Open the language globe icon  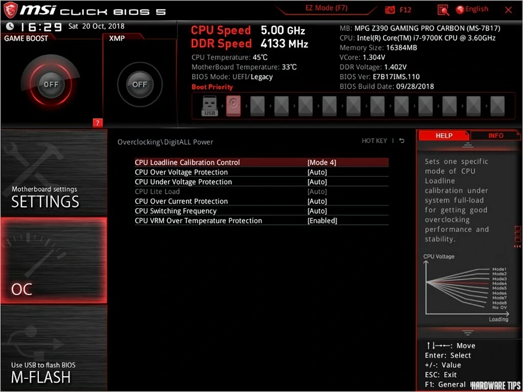460,10
